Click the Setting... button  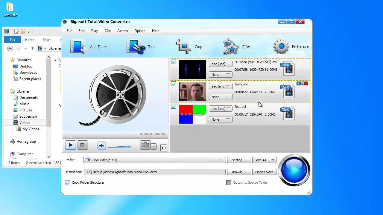[x=239, y=160]
